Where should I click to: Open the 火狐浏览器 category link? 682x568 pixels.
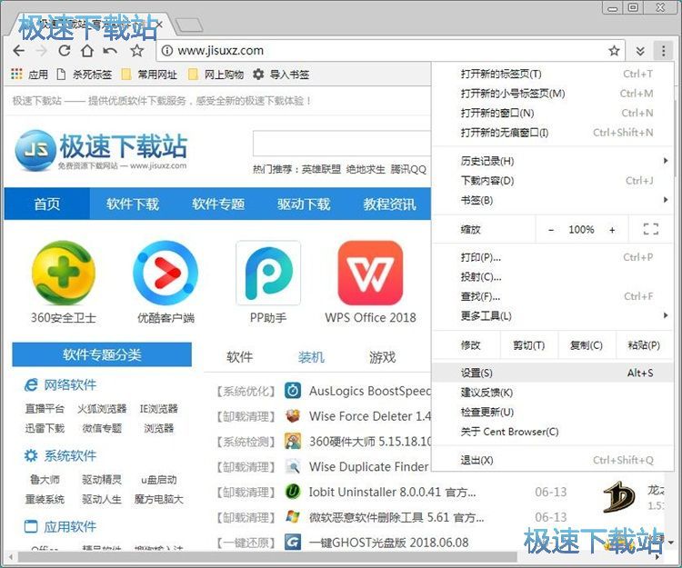click(102, 409)
